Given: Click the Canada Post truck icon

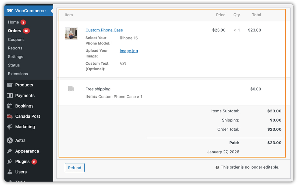Looking at the screenshot, I should click(10, 116).
